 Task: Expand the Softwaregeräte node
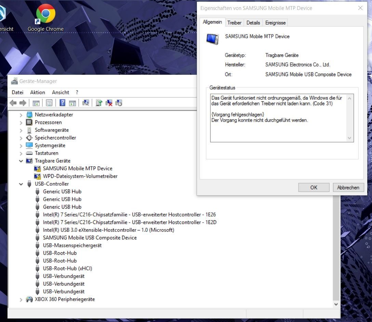click(x=21, y=130)
